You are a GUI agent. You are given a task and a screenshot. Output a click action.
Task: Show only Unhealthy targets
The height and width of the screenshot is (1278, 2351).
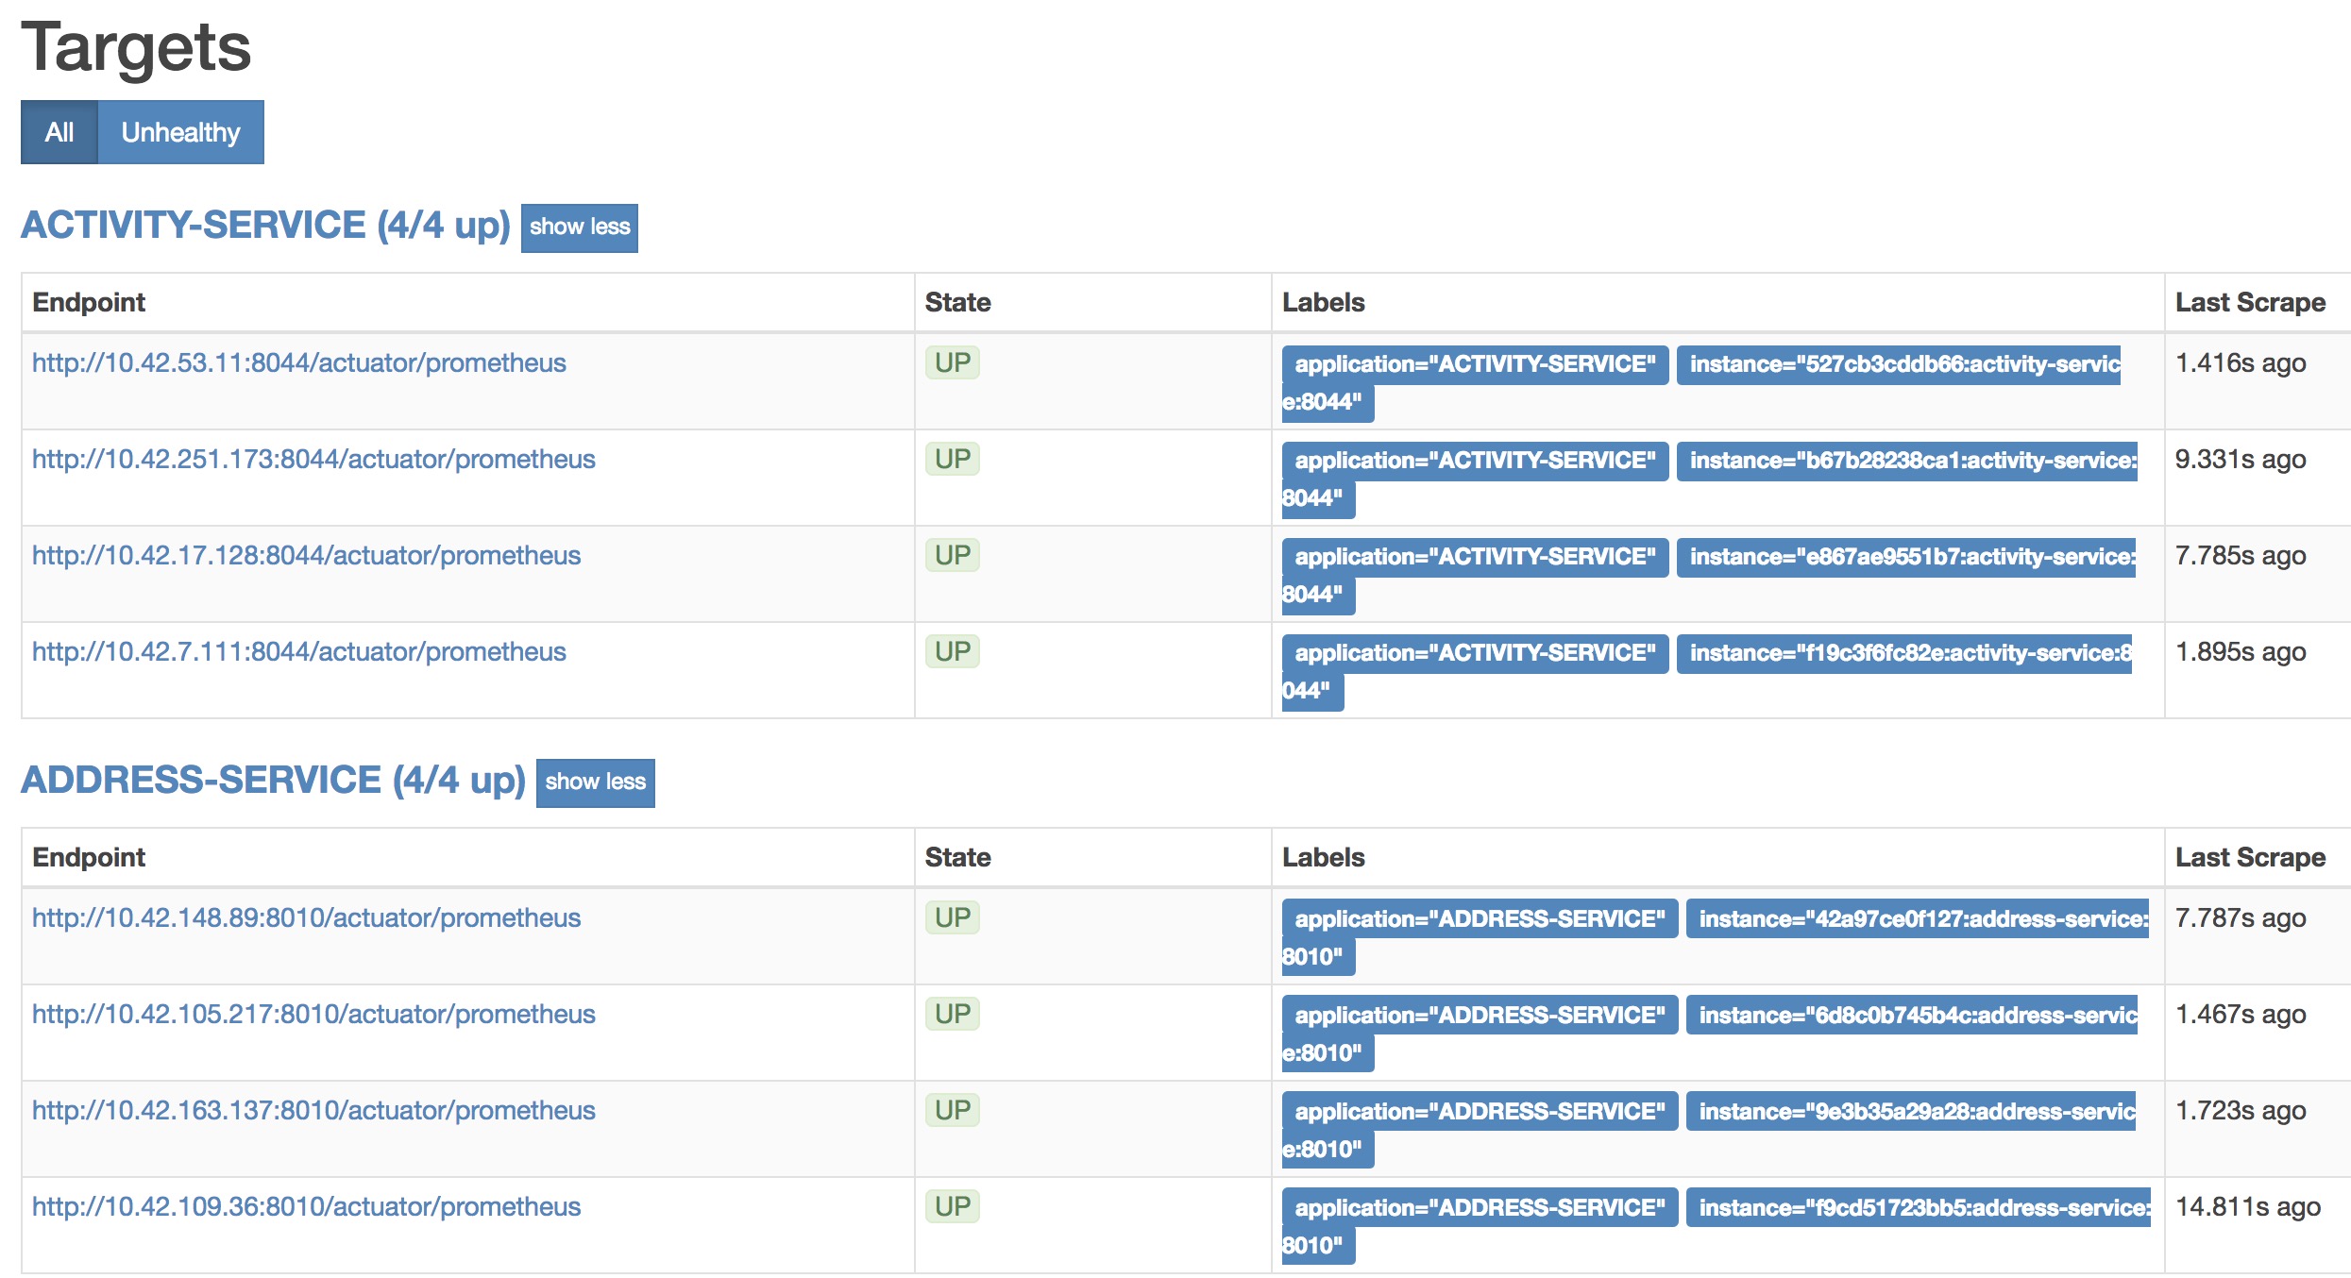point(180,132)
